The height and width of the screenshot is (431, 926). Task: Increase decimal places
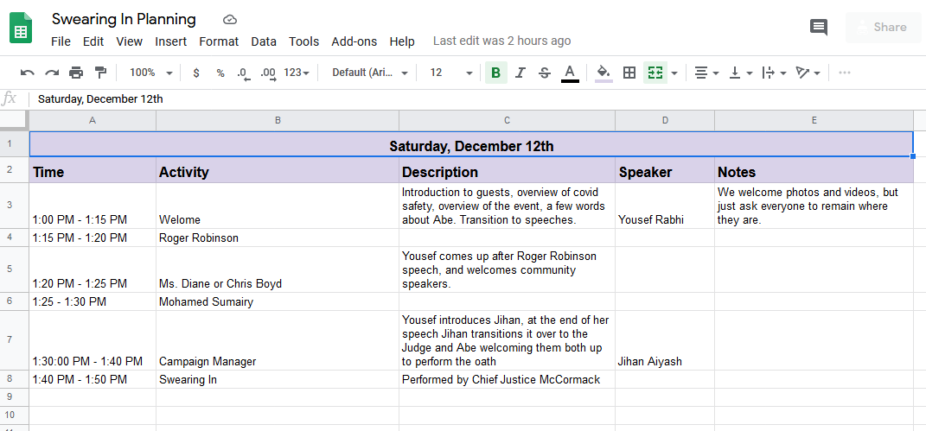[268, 73]
